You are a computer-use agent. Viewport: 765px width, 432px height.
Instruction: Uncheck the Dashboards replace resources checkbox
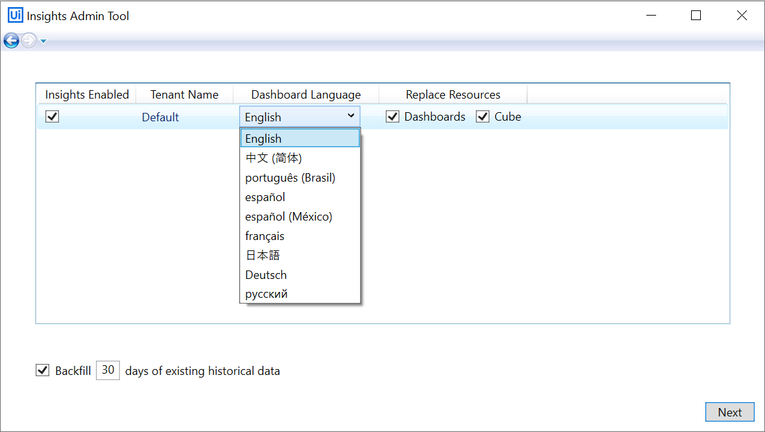tap(393, 117)
